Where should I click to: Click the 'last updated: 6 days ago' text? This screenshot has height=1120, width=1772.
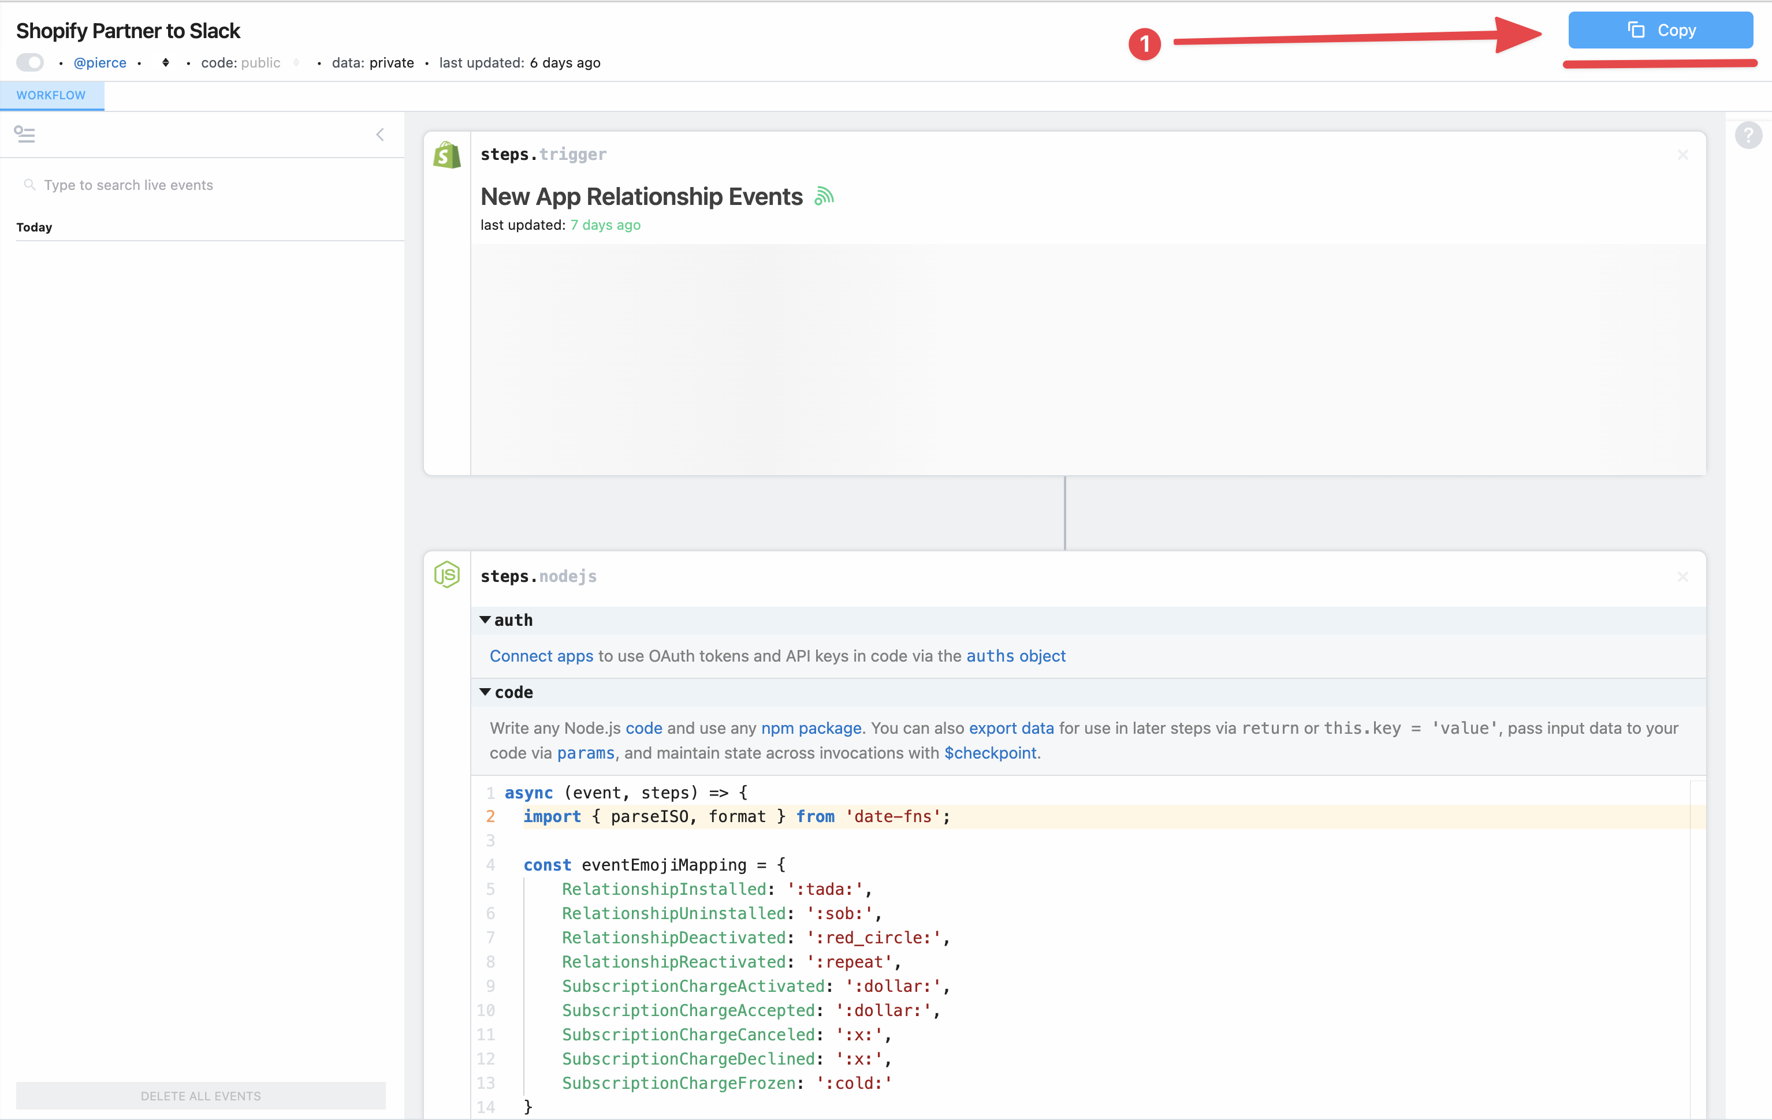click(520, 62)
